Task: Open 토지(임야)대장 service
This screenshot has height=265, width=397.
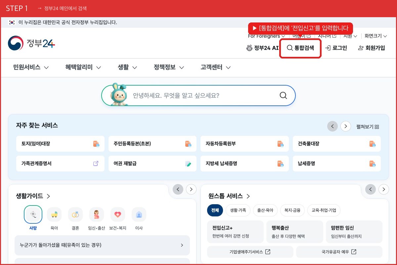Action: (60, 144)
